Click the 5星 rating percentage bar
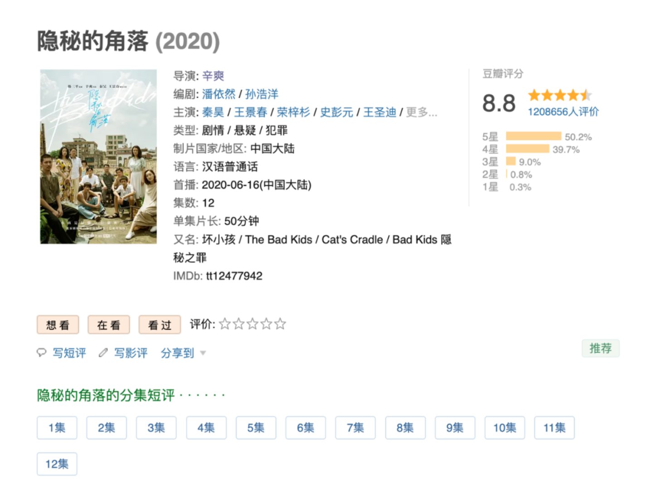The image size is (653, 490). click(533, 136)
